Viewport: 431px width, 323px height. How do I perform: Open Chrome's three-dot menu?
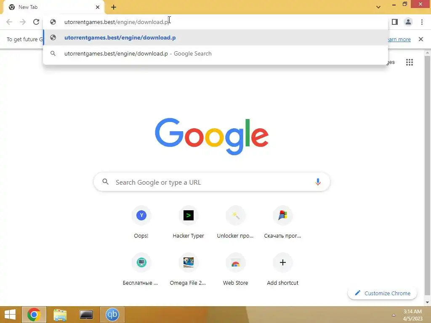(422, 22)
